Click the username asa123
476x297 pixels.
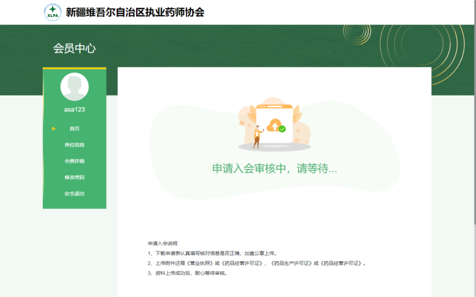[x=74, y=109]
